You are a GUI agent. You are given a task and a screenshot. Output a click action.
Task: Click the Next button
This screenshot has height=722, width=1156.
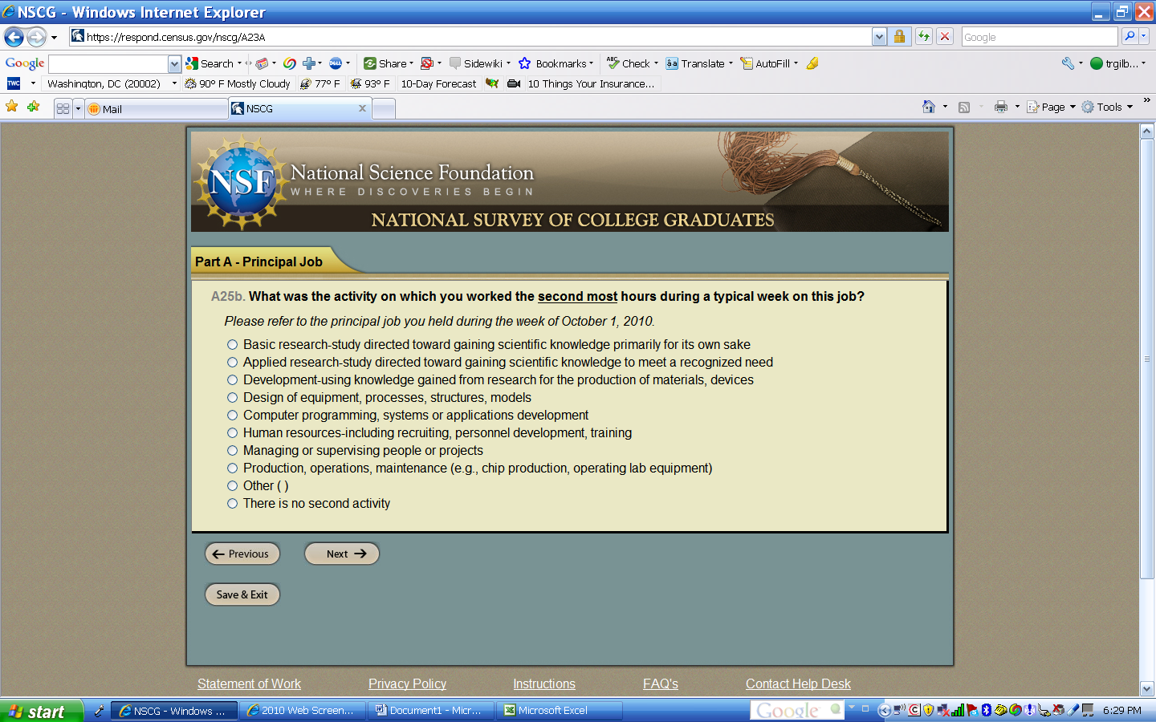click(x=342, y=554)
